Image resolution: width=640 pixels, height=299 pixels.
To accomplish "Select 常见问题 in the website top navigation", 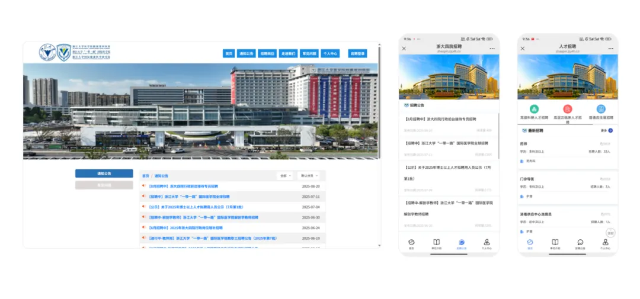I will pos(309,53).
